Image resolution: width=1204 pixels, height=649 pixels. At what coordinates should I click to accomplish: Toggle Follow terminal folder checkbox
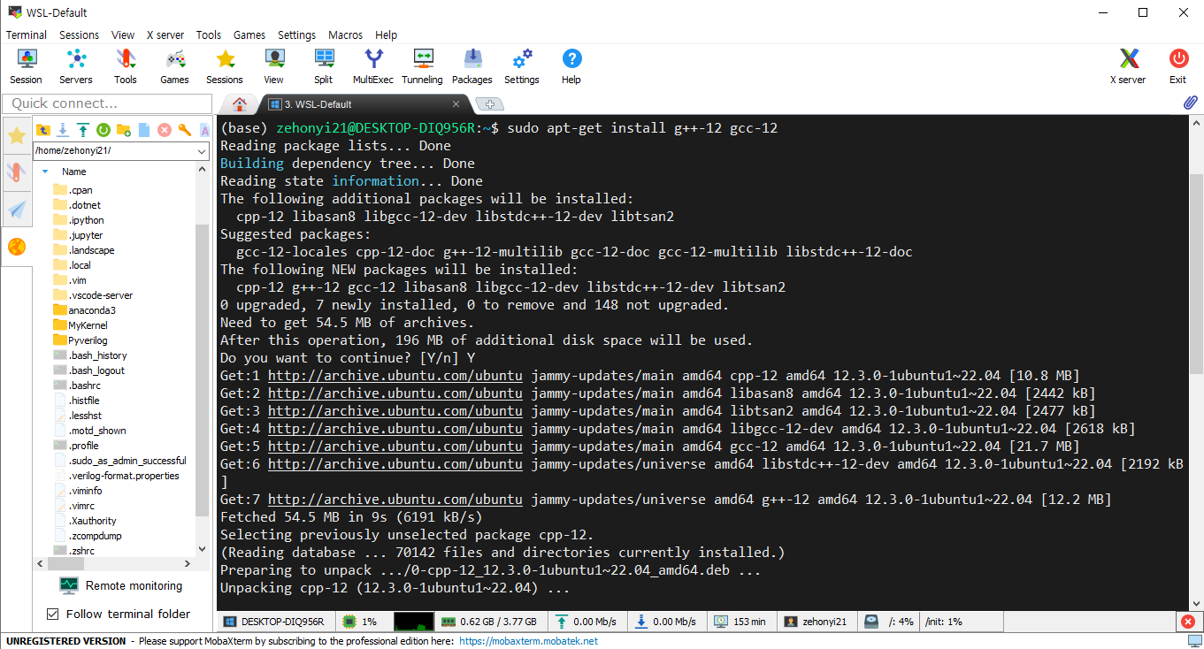coord(52,614)
